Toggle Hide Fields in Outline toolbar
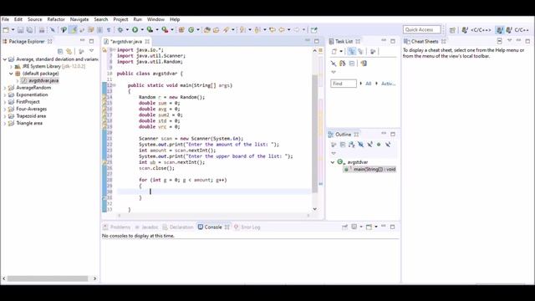 tap(360, 145)
